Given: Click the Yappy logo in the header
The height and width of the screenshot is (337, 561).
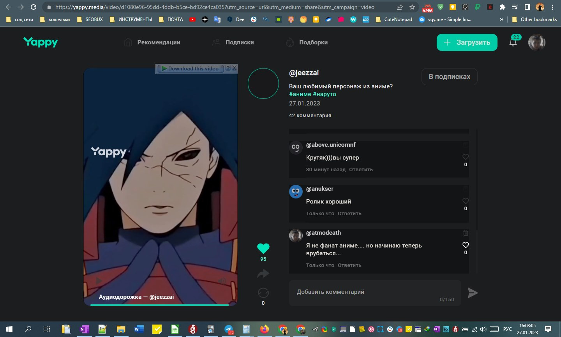Looking at the screenshot, I should (x=41, y=42).
